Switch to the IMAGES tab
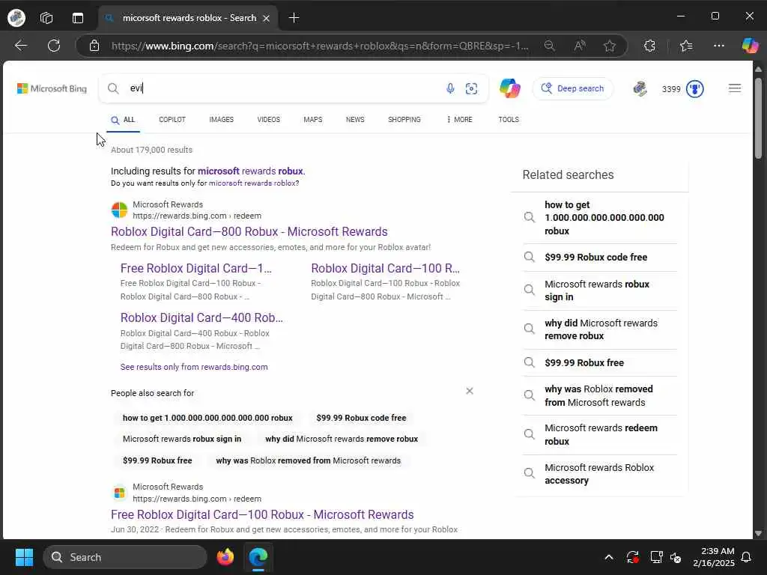The height and width of the screenshot is (575, 767). click(x=221, y=120)
